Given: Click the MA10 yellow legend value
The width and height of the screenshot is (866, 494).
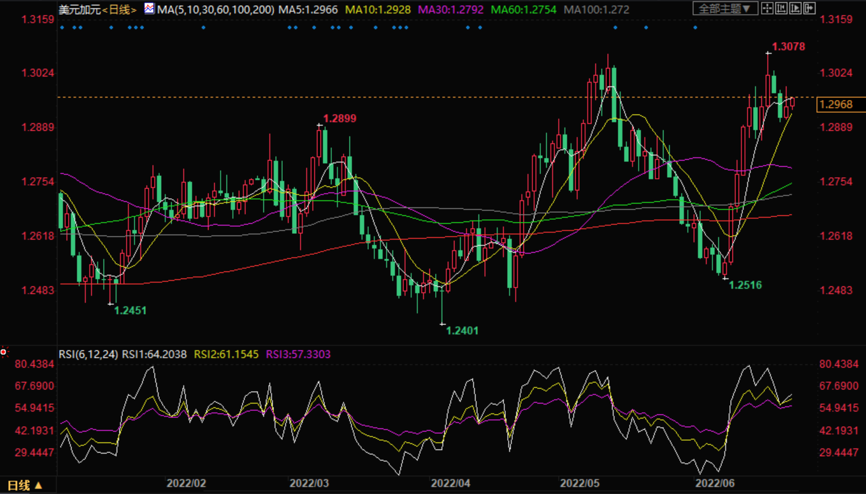Looking at the screenshot, I should pos(378,10).
